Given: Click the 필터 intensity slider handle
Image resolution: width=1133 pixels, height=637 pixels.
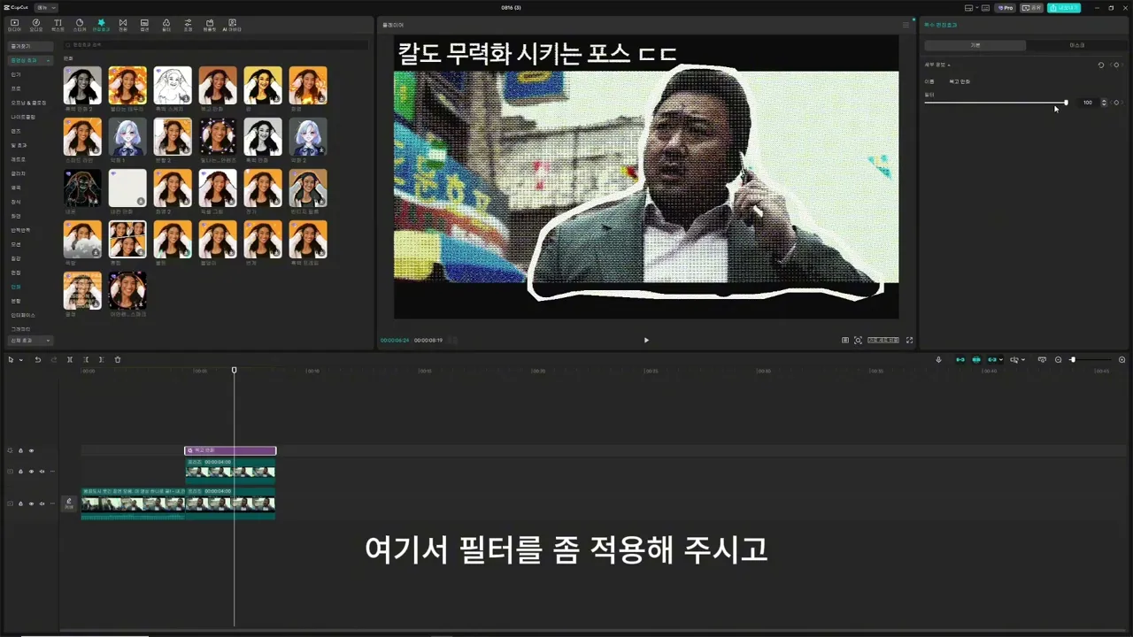Looking at the screenshot, I should [1066, 103].
